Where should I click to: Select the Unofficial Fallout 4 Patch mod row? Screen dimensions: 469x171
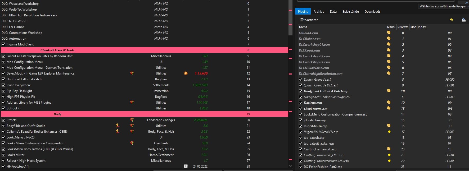(x=145, y=79)
